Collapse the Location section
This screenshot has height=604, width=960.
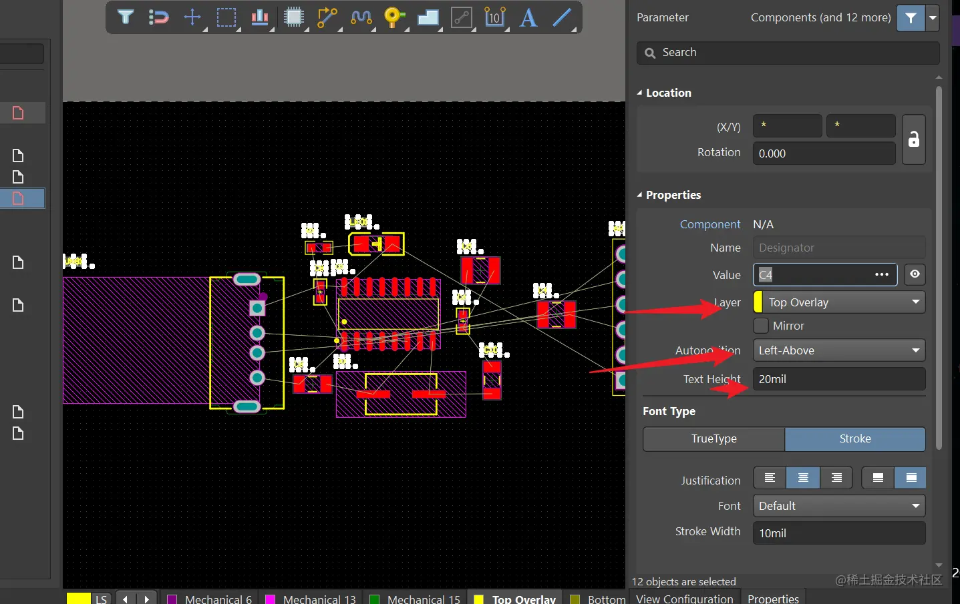(x=639, y=93)
